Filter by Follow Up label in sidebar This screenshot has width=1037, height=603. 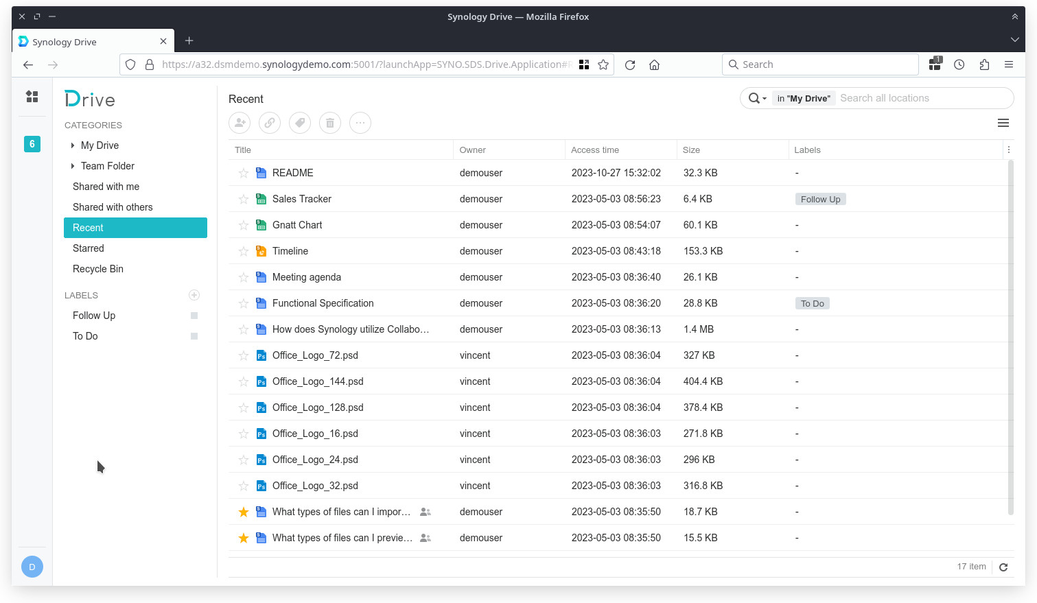pos(94,316)
